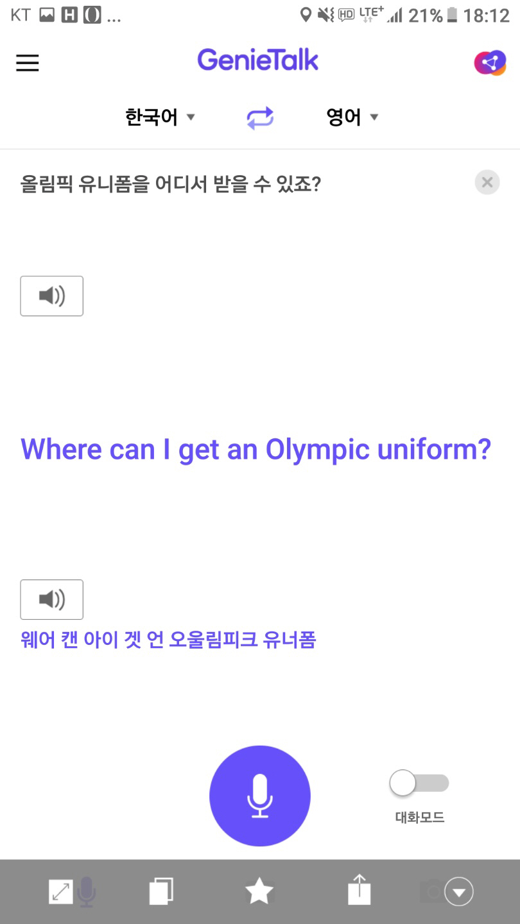
Task: Tap the export icon in the bottom bar
Action: 360,891
